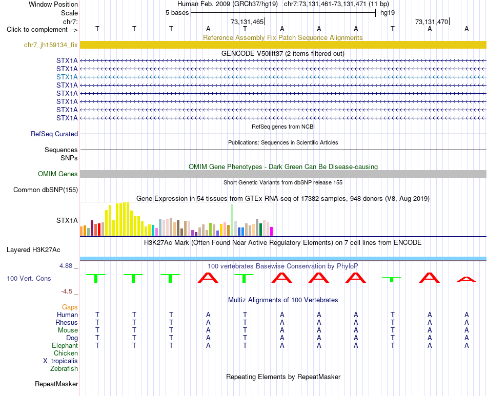Select the 'Scale' track label
This screenshot has height=396, width=487.
point(69,13)
